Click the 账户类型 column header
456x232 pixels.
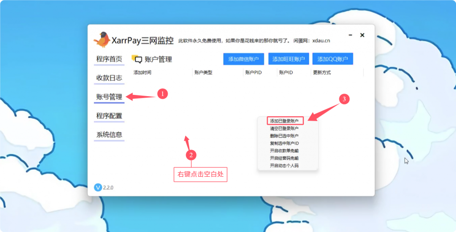pyautogui.click(x=203, y=73)
